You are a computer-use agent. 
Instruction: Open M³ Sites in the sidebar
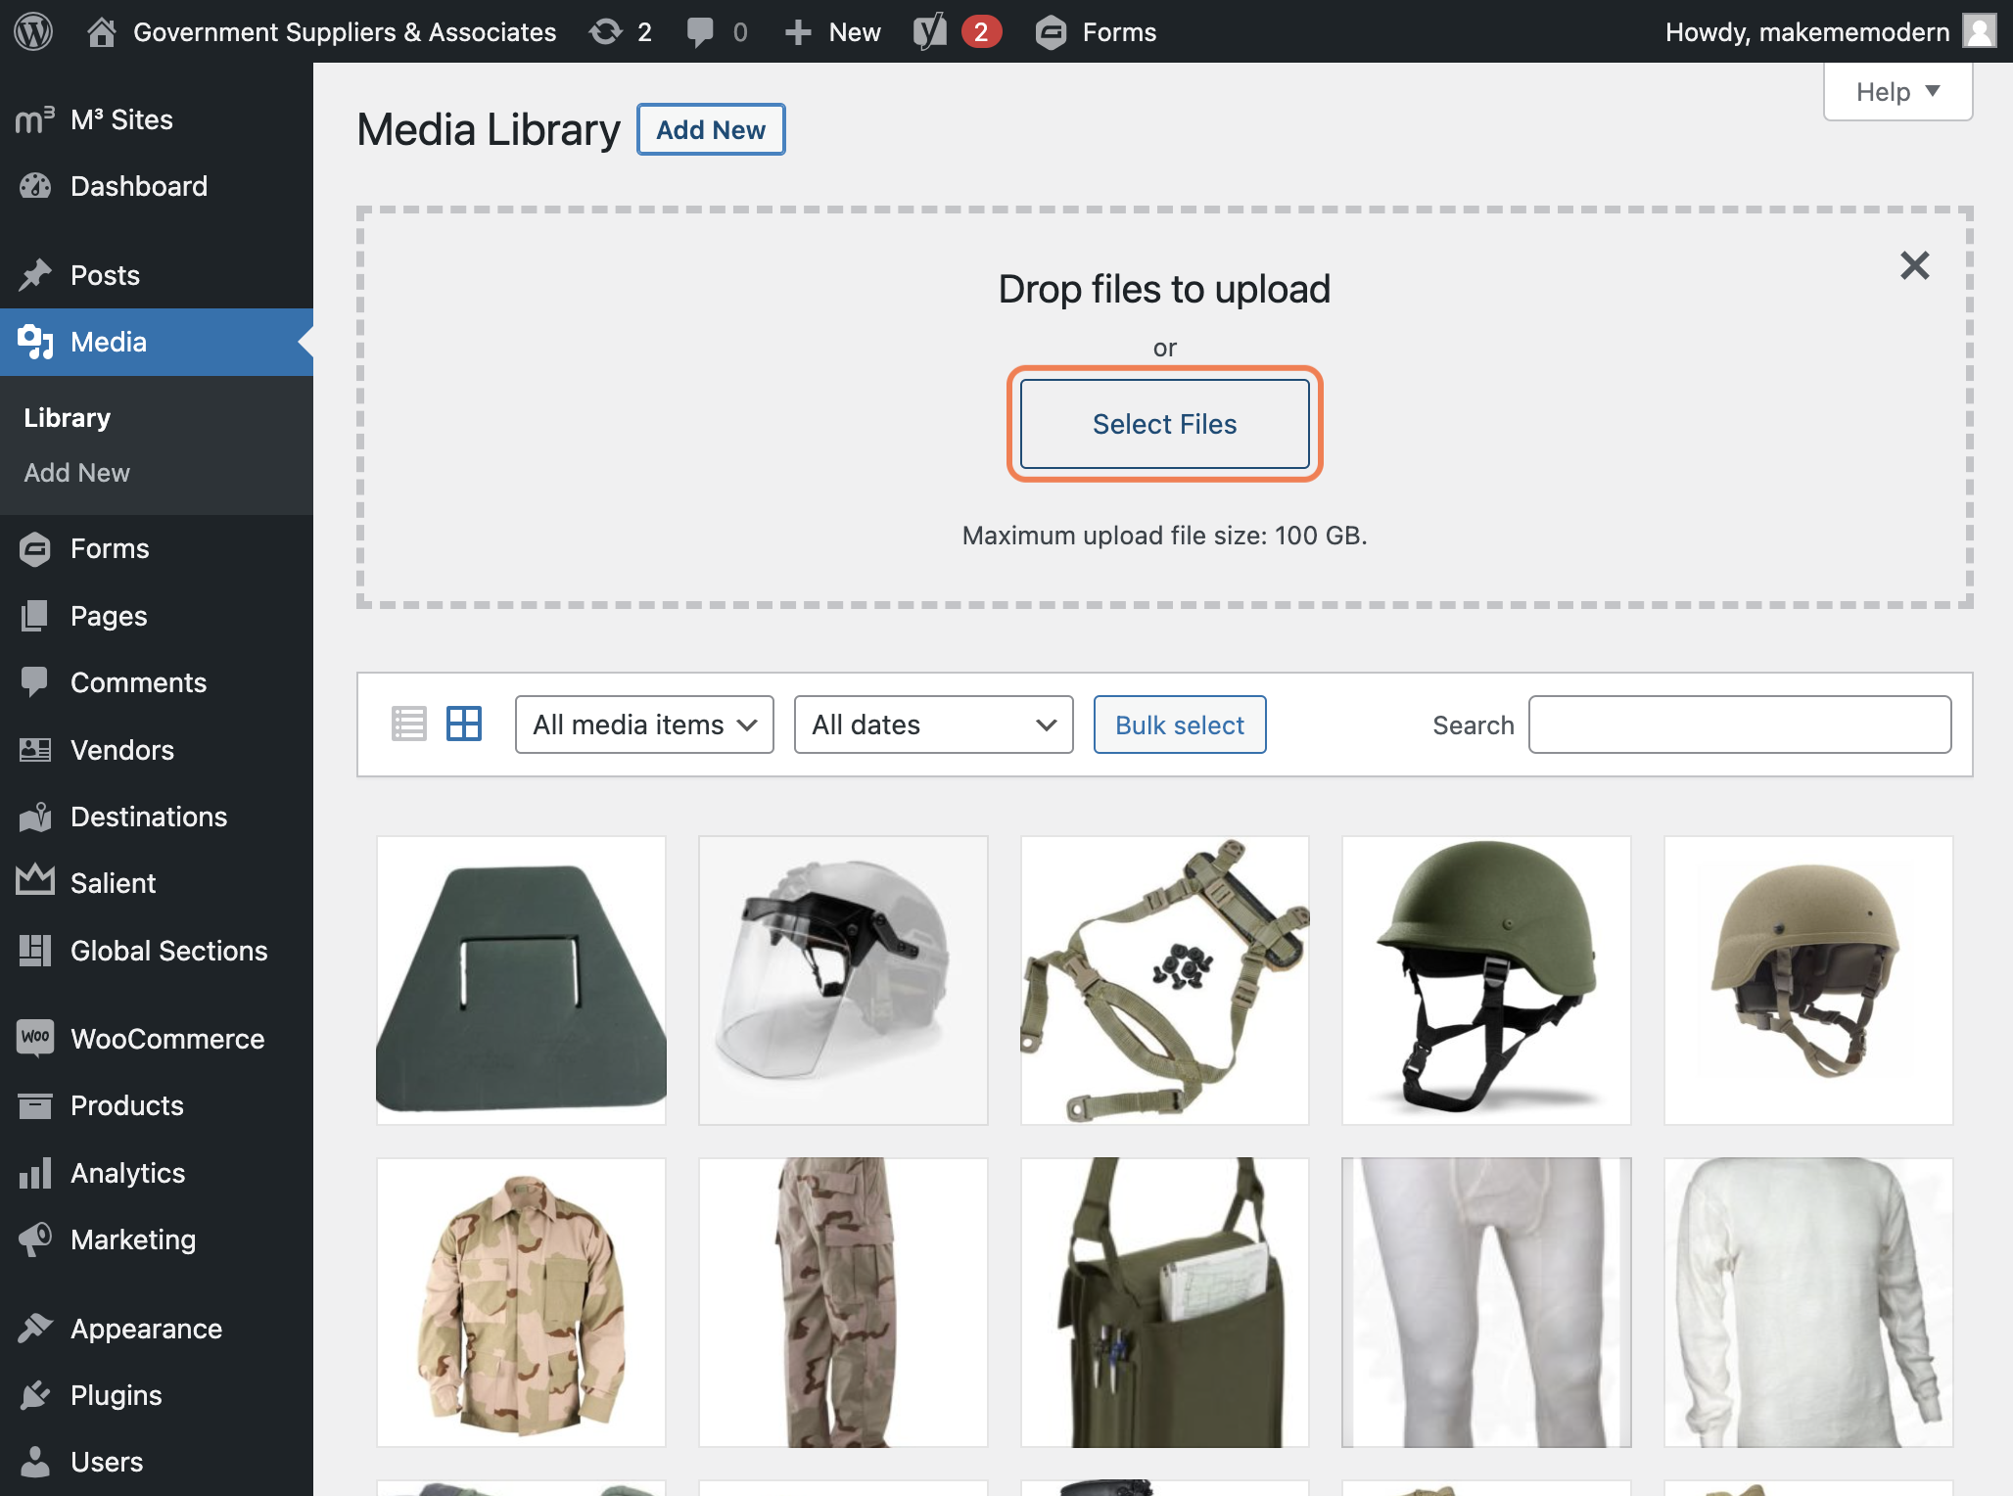point(157,119)
